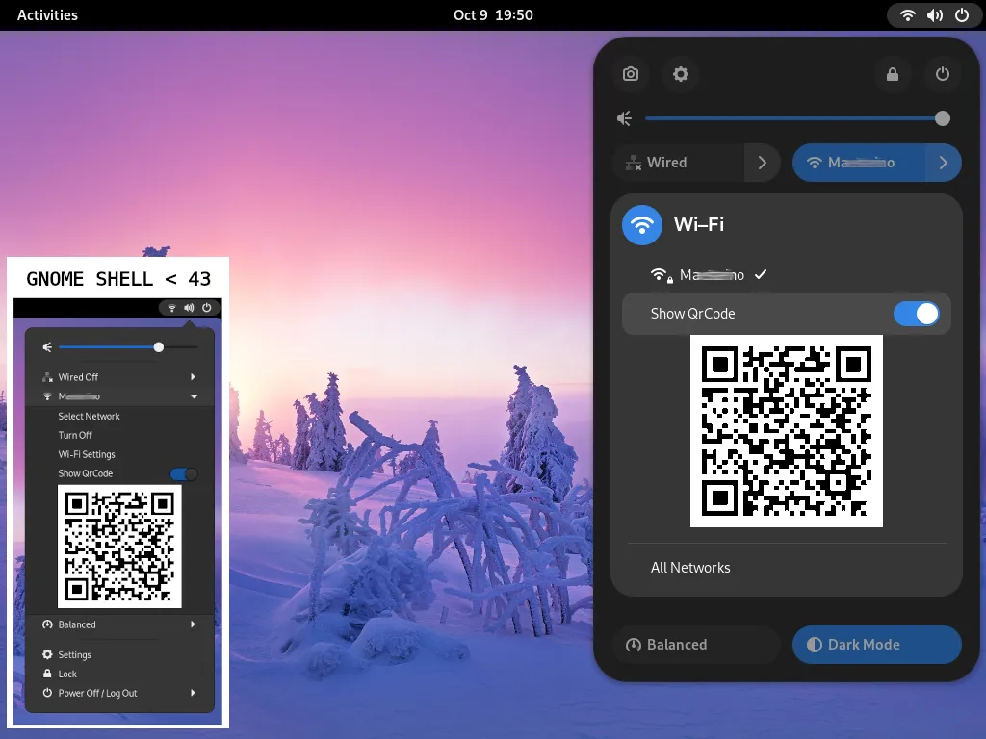Click the Wi-Fi icon in the top bar
The image size is (986, 739).
point(907,15)
